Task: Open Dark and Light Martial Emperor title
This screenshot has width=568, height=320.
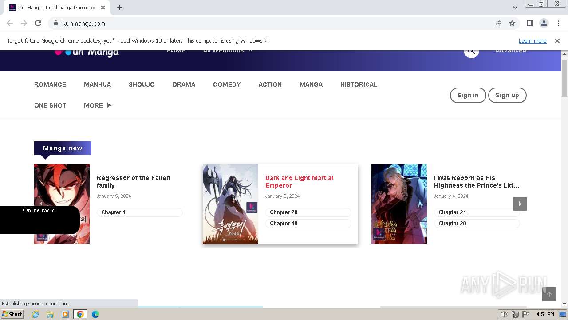Action: click(x=299, y=181)
